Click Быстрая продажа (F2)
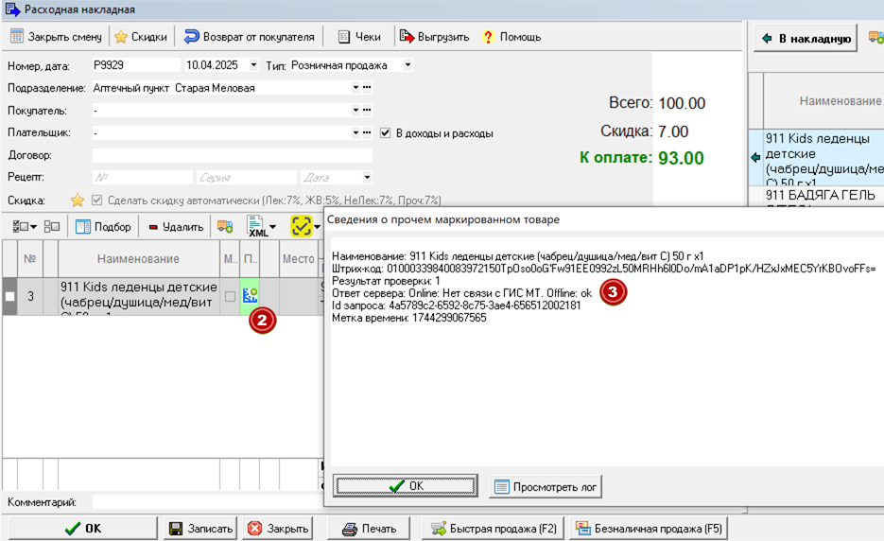This screenshot has width=884, height=541. point(494,529)
